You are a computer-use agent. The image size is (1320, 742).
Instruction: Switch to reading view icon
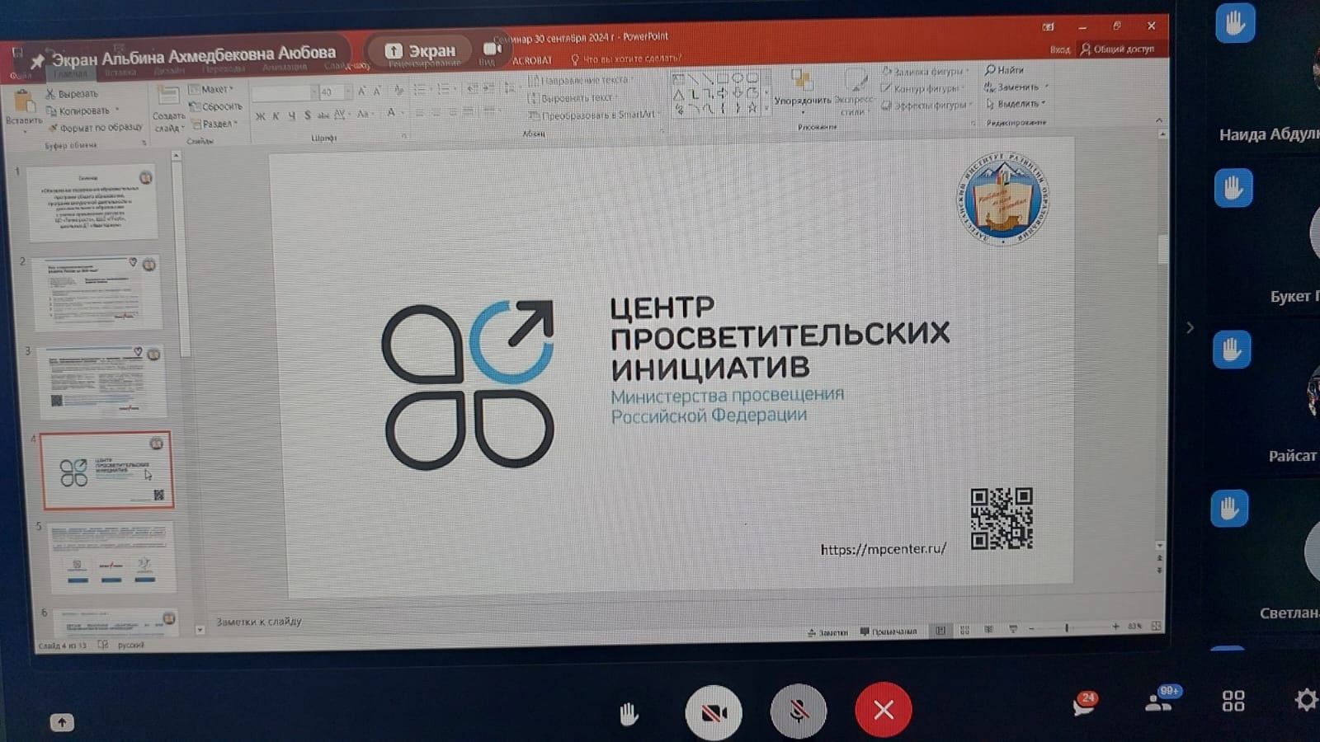pos(988,630)
